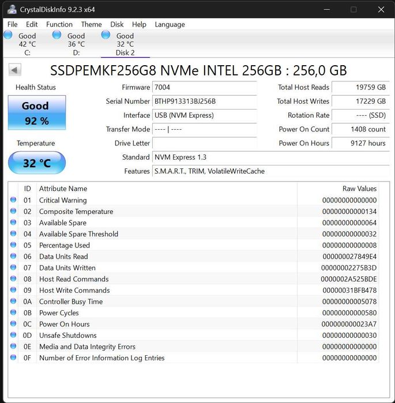This screenshot has height=403, width=395.
Task: Click the empty Drive Letter field
Action: click(x=204, y=143)
